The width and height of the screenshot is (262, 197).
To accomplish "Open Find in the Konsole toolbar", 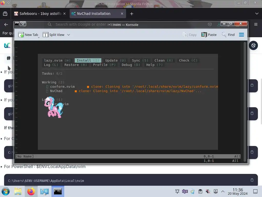I will click(x=228, y=35).
